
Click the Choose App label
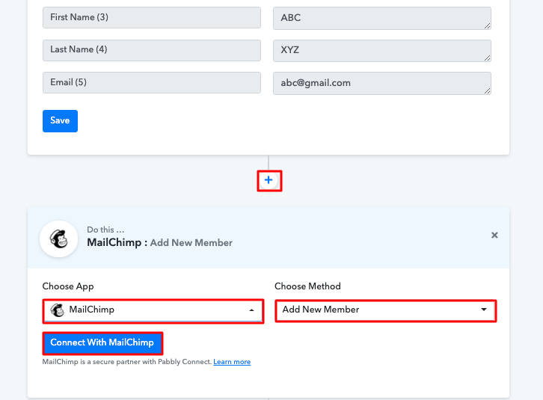click(x=68, y=286)
